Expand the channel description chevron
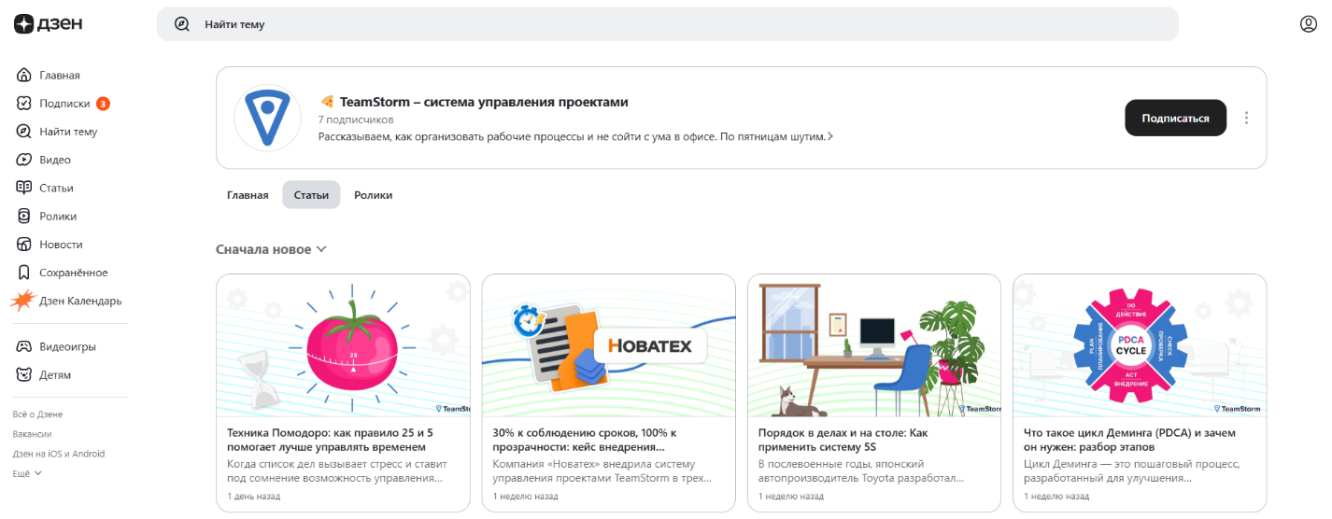This screenshot has height=519, width=1332. point(830,136)
